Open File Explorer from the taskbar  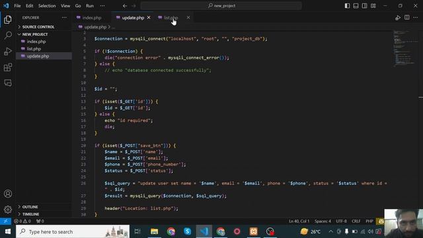click(154, 231)
